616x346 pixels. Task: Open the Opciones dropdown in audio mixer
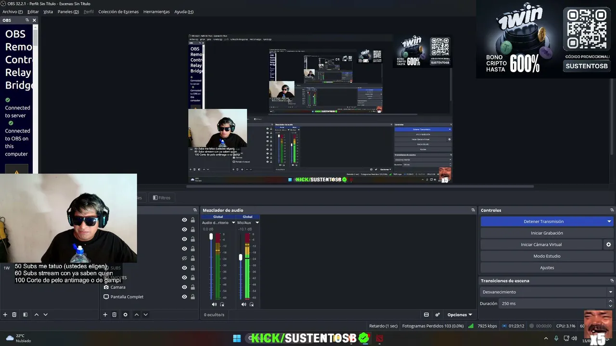pos(460,315)
